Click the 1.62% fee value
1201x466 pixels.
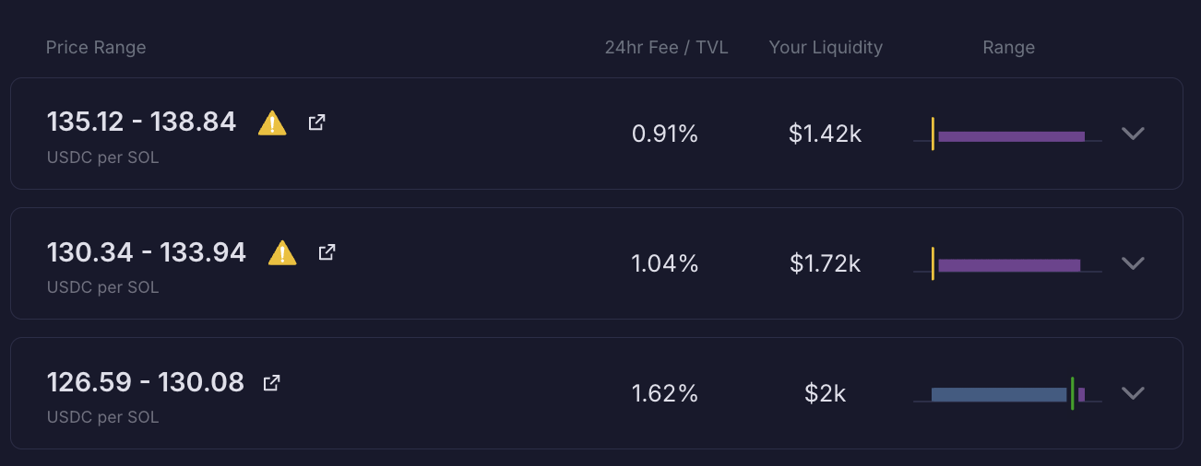click(664, 394)
